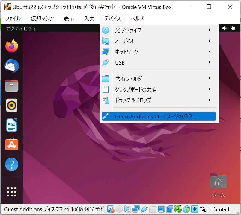Open the Files manager in the dock

12,86
